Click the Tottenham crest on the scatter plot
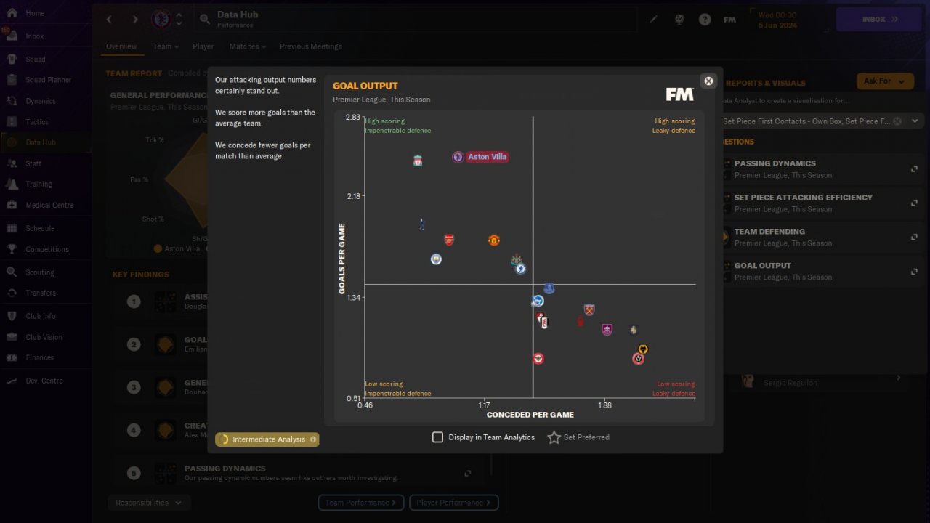The width and height of the screenshot is (930, 523). 422,224
